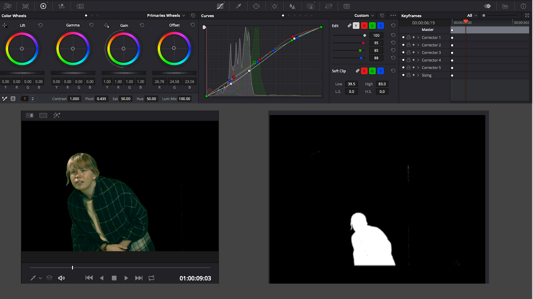Expand the Corrector 5 keyframe track
This screenshot has width=533, height=299.
418,68
